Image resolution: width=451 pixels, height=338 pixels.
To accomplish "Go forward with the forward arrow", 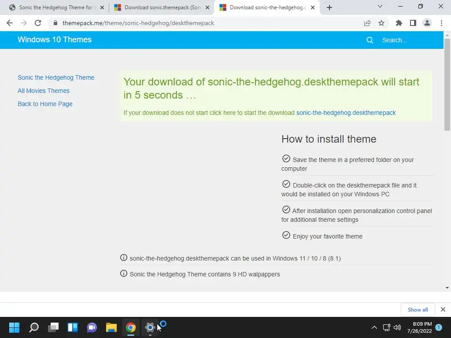I will 24,23.
